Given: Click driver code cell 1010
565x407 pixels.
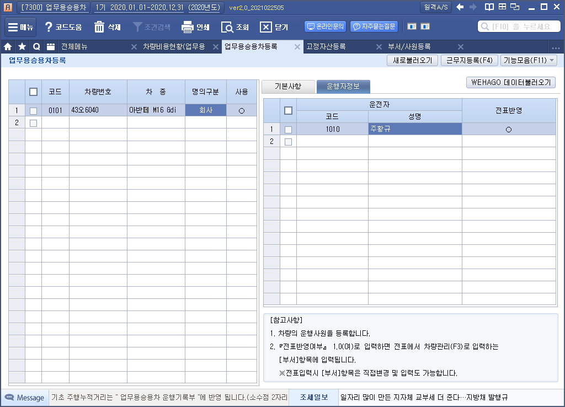Looking at the screenshot, I should 332,129.
